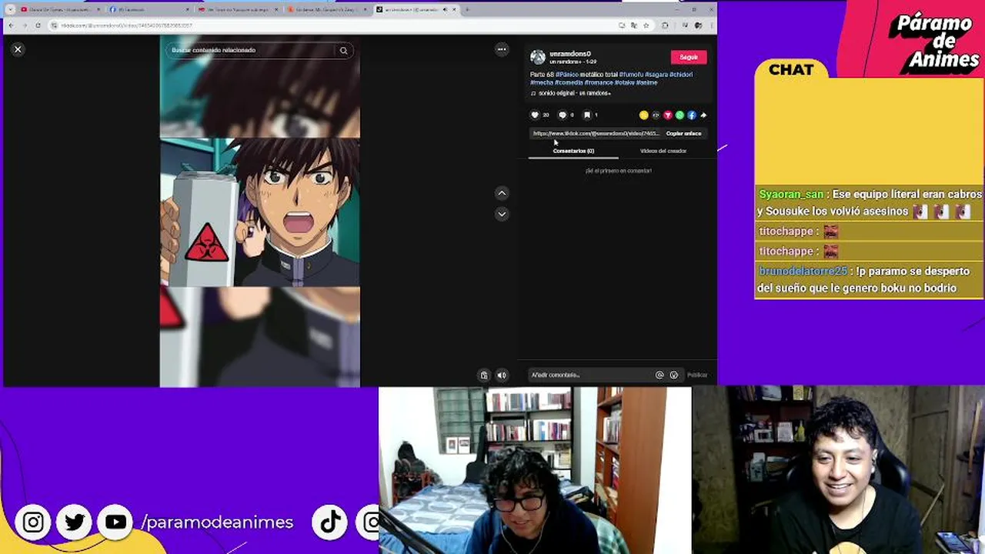Screen dimensions: 985x554
Task: Expand more share options arrow
Action: [703, 115]
